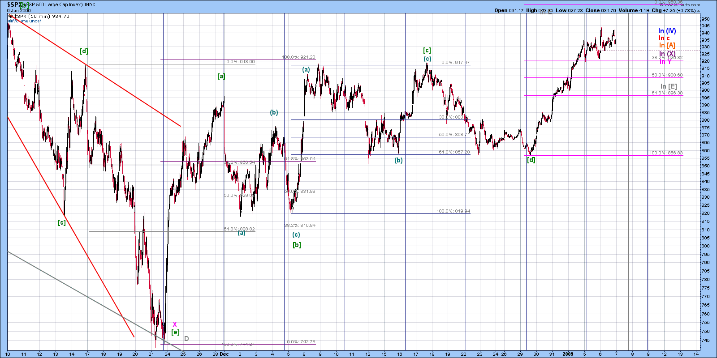Click the '2009' year label on the date axis
Screen dimensions: 717x358
pos(568,354)
